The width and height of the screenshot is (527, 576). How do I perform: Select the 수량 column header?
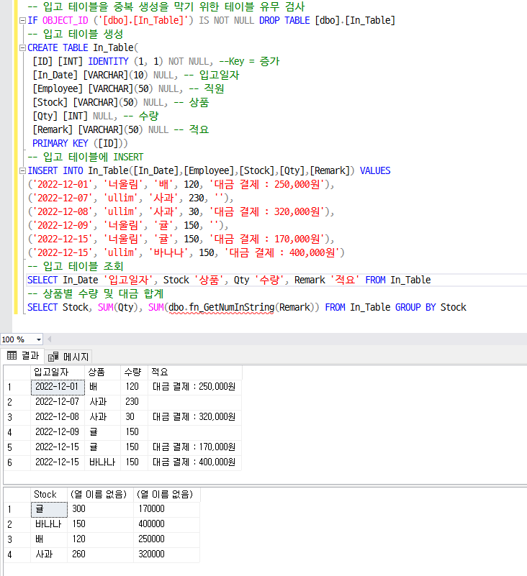[134, 372]
